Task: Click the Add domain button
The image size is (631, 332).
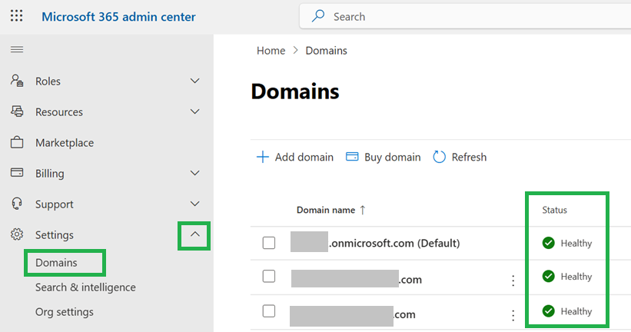Action: (295, 157)
